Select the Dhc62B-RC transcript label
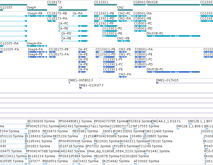213x165 pixels. pos(155,33)
